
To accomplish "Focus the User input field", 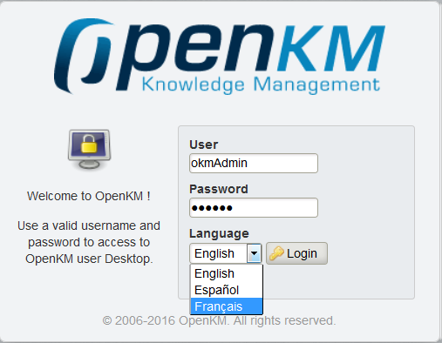I will point(254,163).
